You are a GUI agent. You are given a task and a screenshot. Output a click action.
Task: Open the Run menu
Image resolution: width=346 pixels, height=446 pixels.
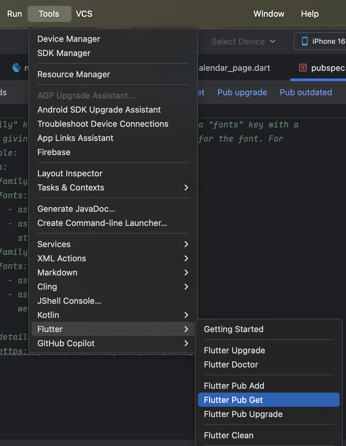14,14
